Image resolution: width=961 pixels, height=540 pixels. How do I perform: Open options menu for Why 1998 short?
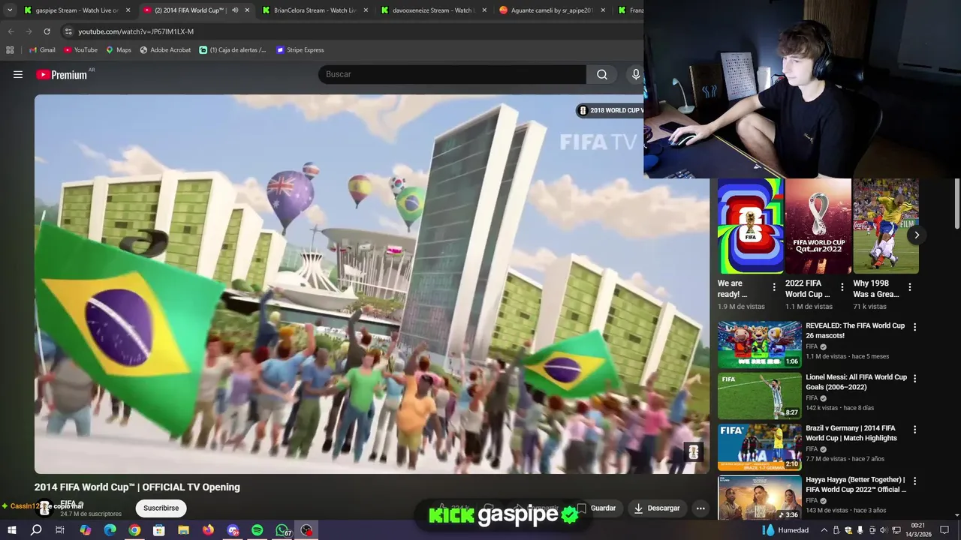(x=909, y=287)
